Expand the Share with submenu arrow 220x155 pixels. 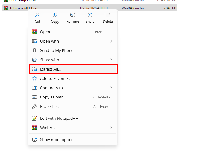[x=111, y=60]
